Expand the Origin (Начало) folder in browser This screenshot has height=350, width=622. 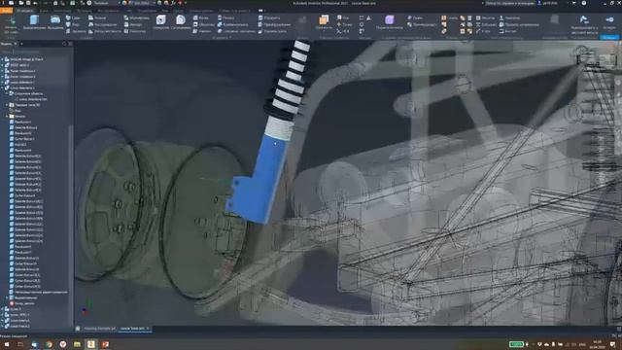tap(7, 117)
